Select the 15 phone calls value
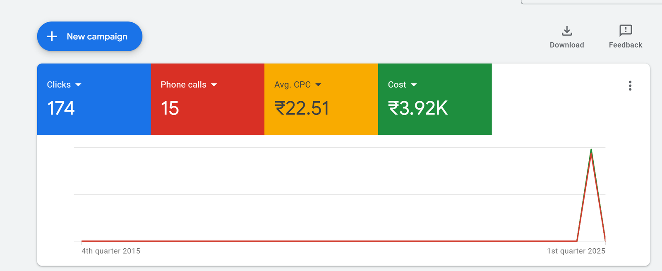Viewport: 662px width, 271px height. 170,108
